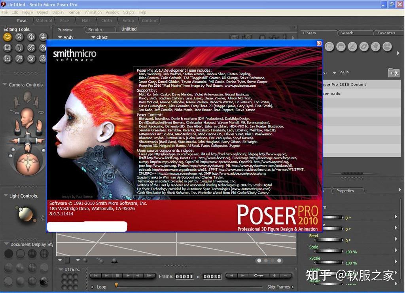
Task: Click the current Frame number field
Action: click(184, 276)
